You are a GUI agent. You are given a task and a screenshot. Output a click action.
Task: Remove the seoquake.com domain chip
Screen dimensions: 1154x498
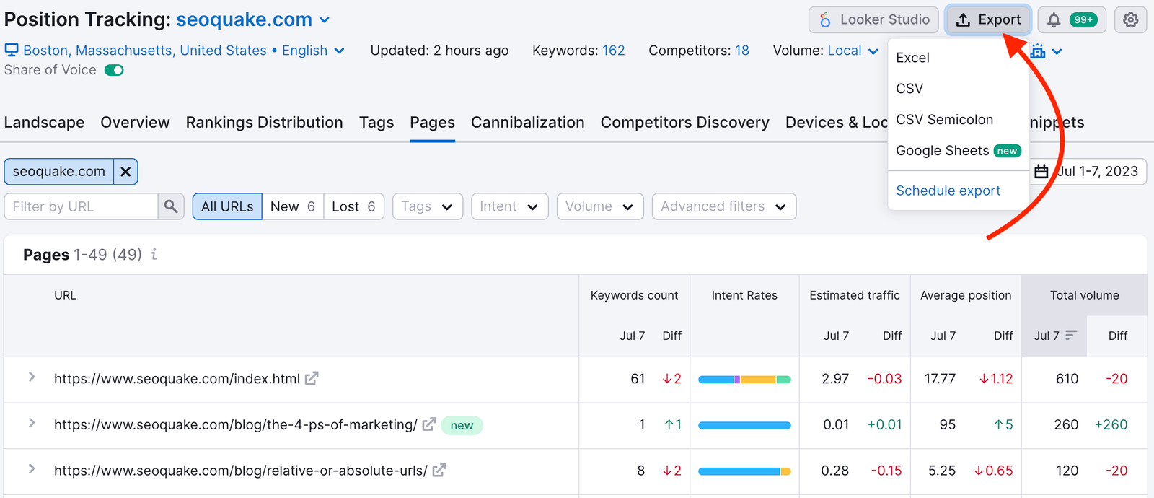point(125,172)
